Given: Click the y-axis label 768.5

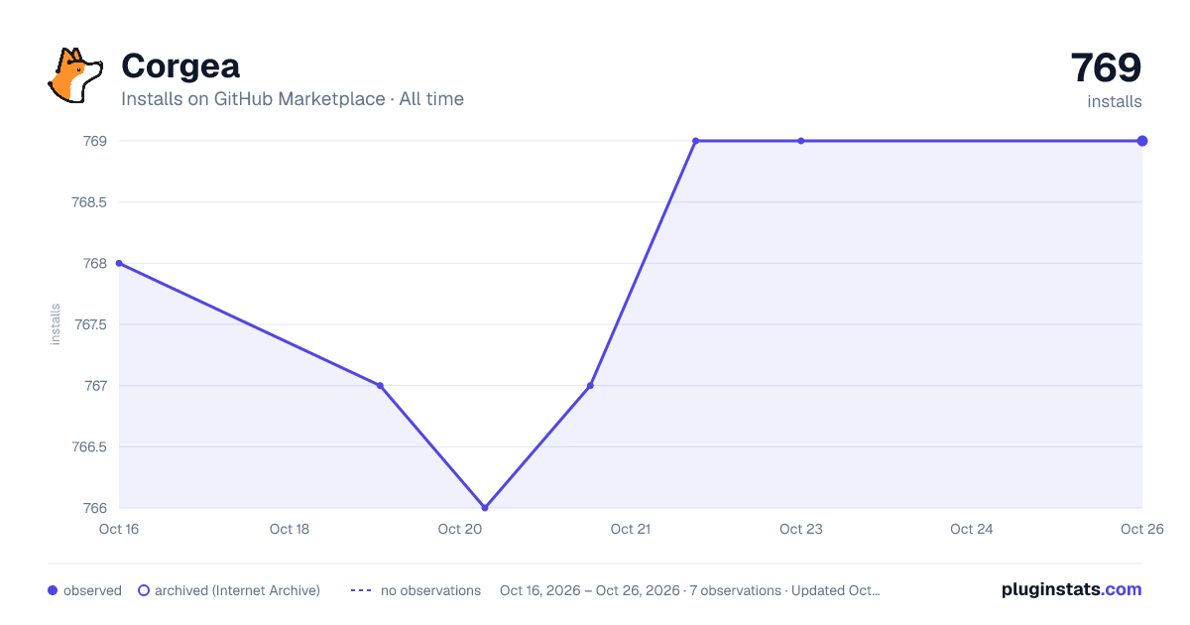Looking at the screenshot, I should tap(89, 202).
